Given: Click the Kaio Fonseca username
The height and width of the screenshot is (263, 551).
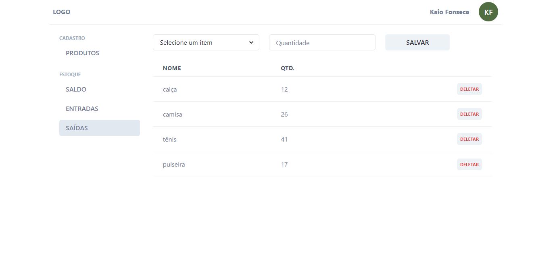Looking at the screenshot, I should click(x=449, y=12).
